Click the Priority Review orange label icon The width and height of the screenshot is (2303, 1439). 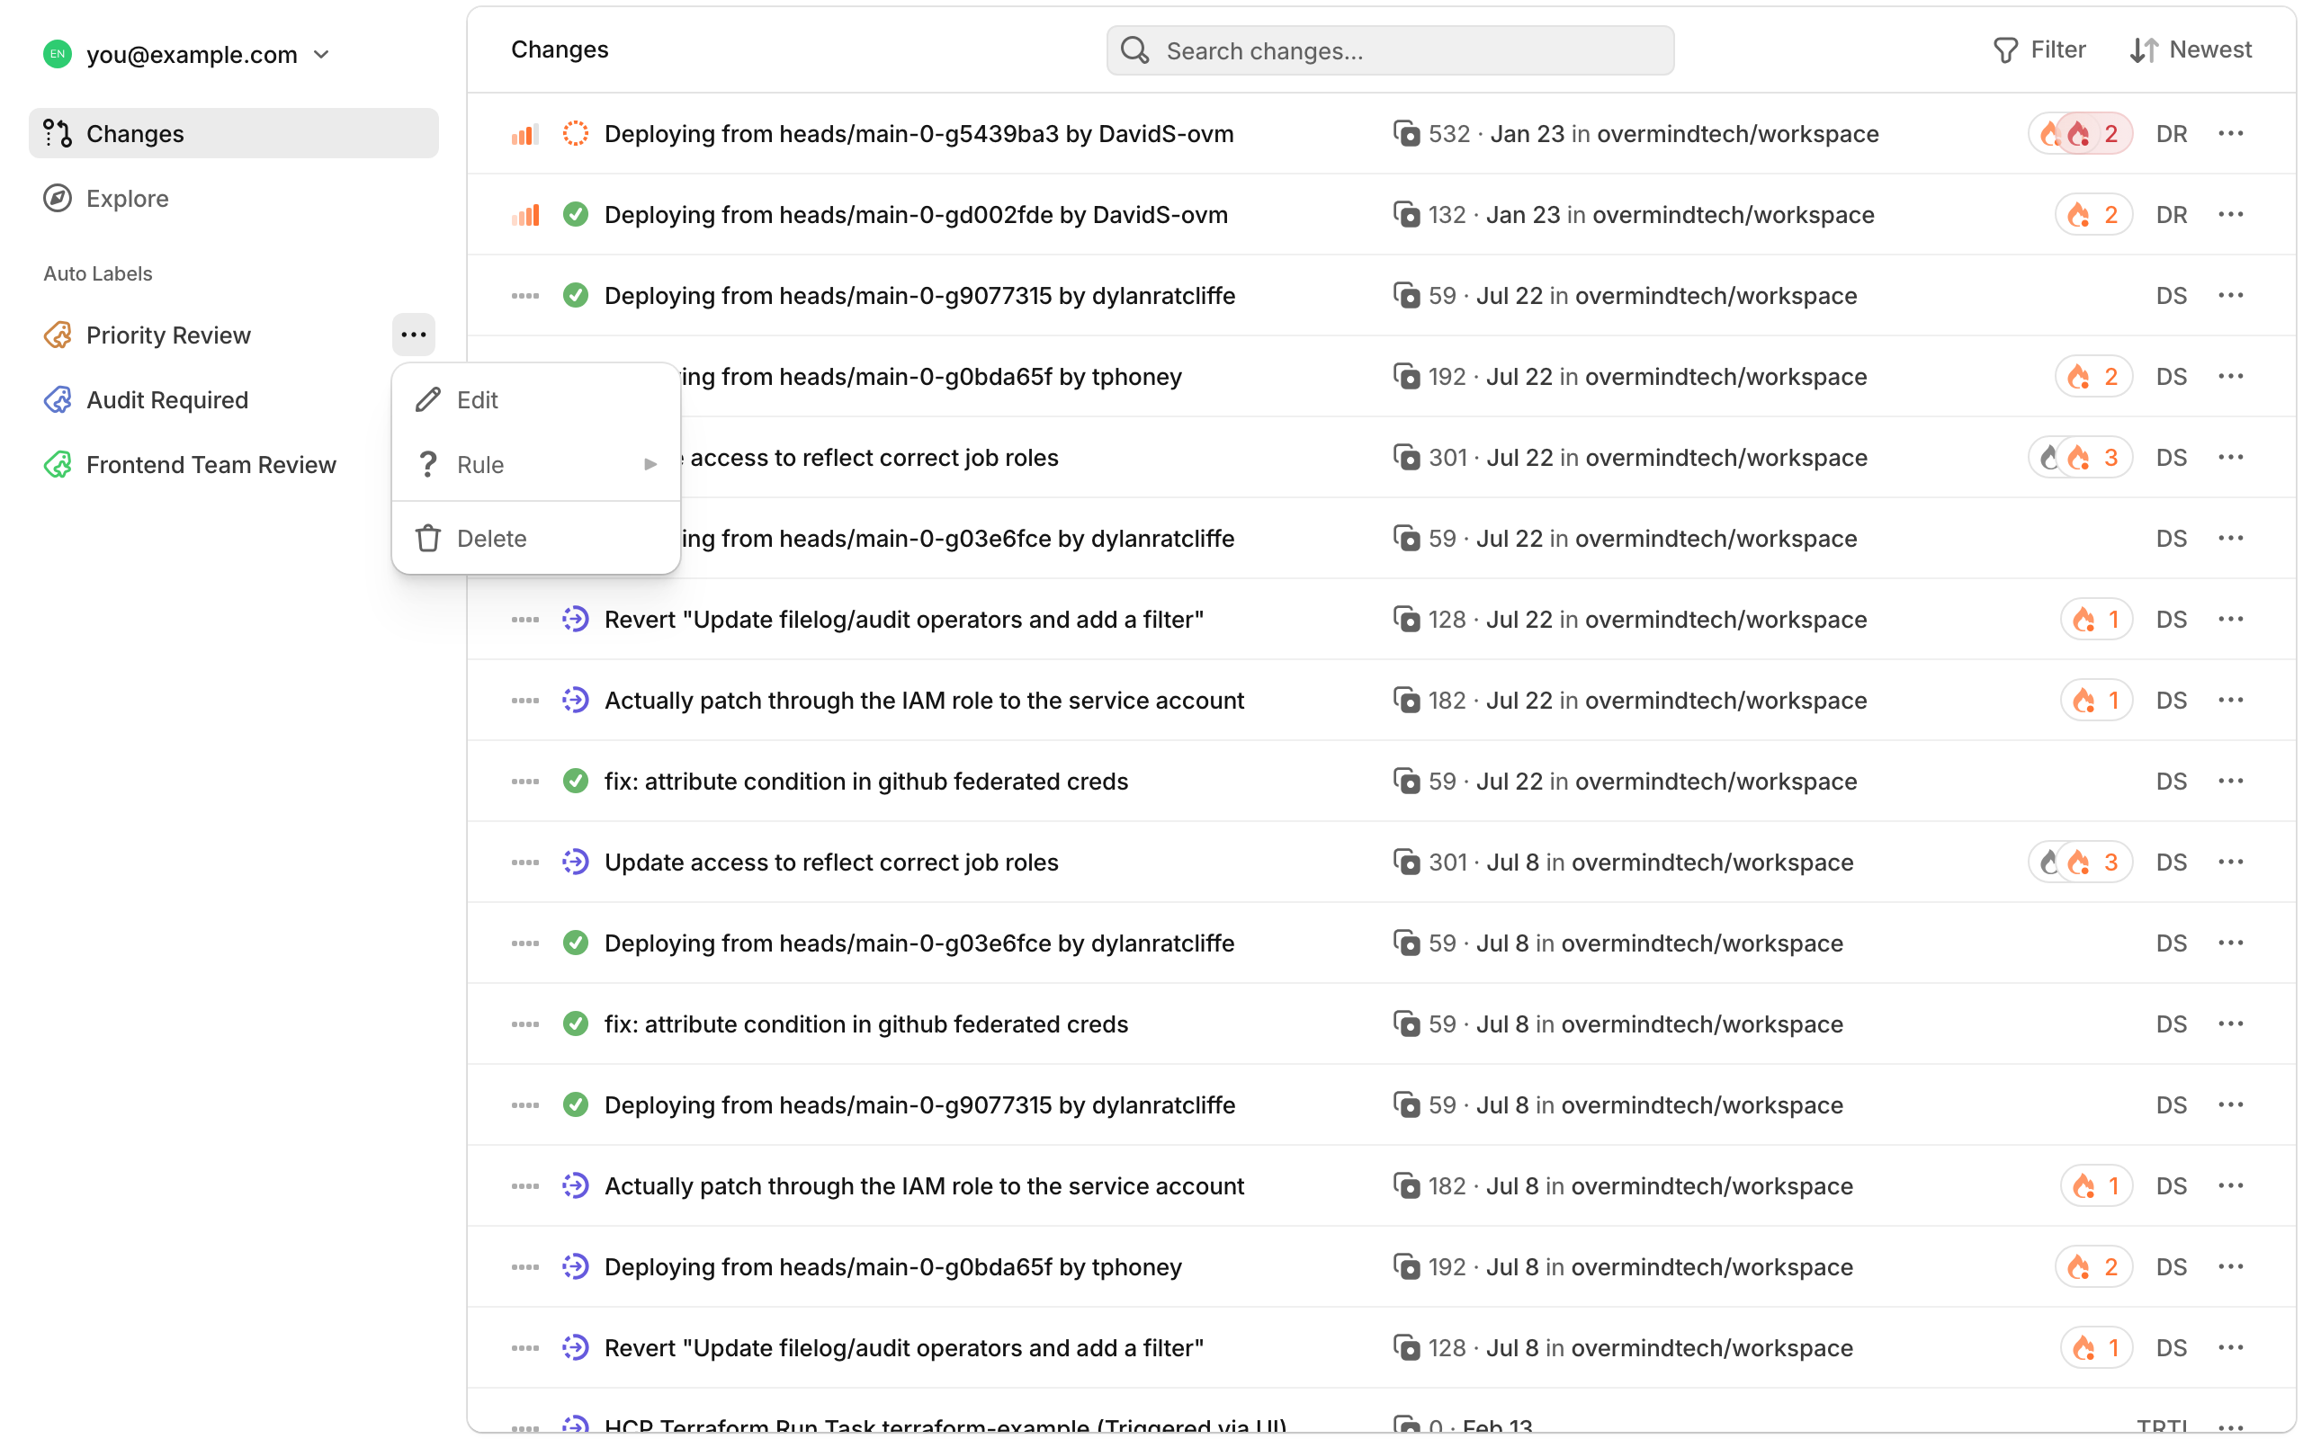point(58,335)
